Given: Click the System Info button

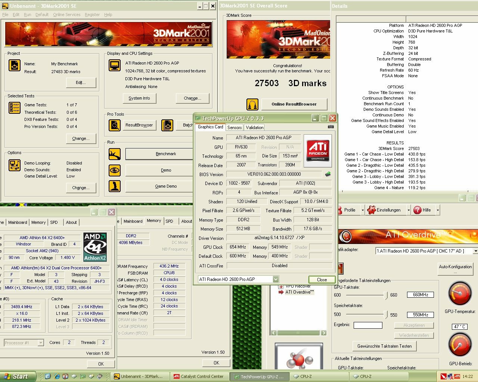Looking at the screenshot, I should point(139,98).
